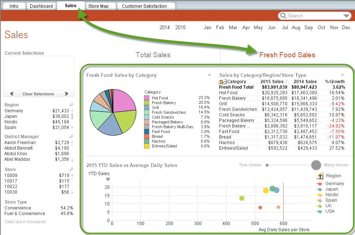Screen dimensions: 355x235
Task: Open Fresh Food Sales by Category chart menu
Action: tap(209, 75)
